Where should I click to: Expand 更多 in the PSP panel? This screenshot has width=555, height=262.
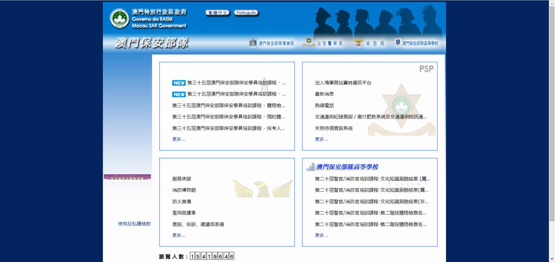[321, 139]
